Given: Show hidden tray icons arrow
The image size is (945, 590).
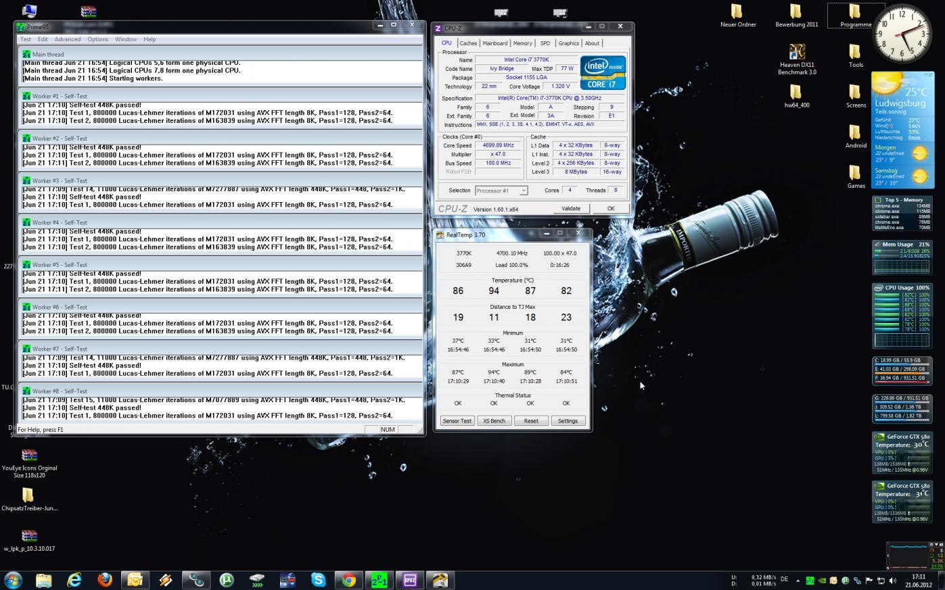Looking at the screenshot, I should (798, 581).
